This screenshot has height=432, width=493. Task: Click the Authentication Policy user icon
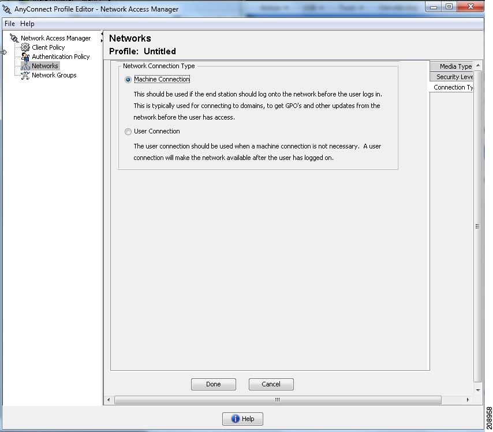[x=25, y=57]
